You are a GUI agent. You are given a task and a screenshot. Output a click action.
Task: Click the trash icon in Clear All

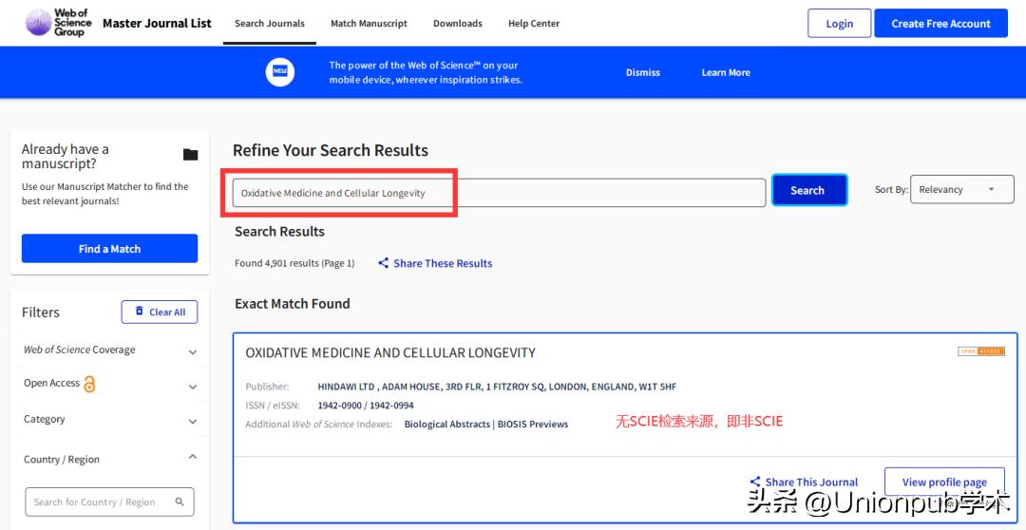tap(139, 312)
